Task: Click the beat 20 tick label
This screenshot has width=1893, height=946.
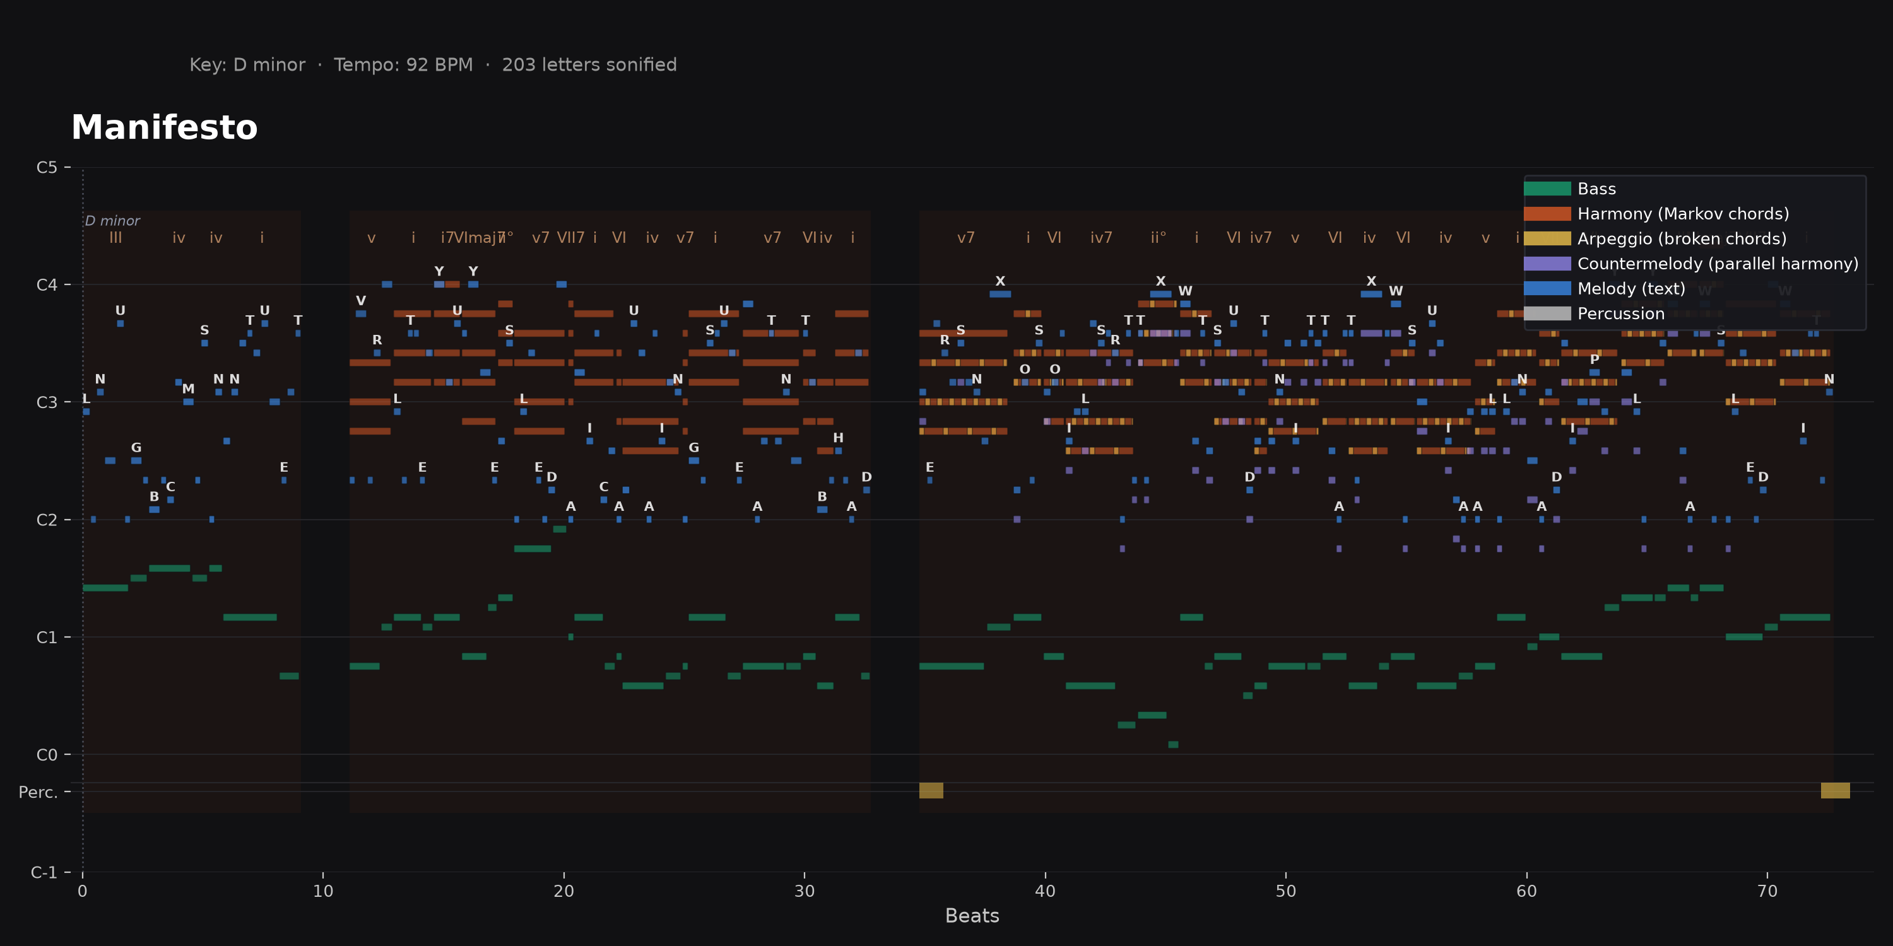Action: click(563, 891)
